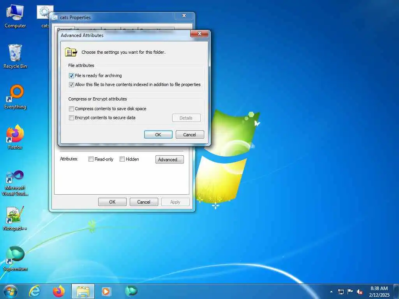This screenshot has height=299, width=399.
Task: Select the cats desktop icon
Action: pos(44,16)
